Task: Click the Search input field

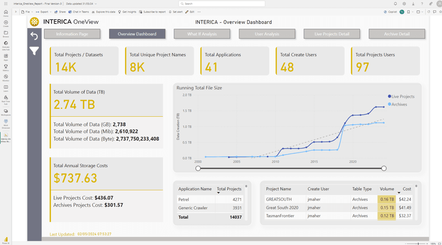Action: 221,4
